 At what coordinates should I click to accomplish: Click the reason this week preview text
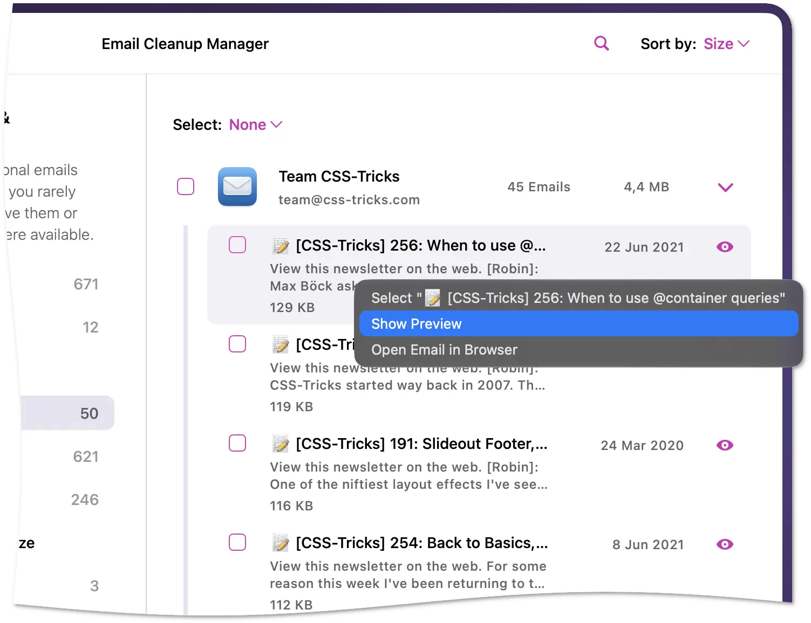pos(407,584)
